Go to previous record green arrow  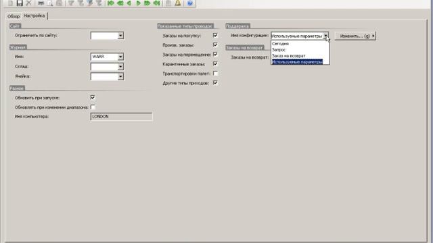129,3
